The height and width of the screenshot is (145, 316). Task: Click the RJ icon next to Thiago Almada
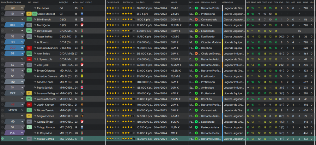[x=29, y=127]
